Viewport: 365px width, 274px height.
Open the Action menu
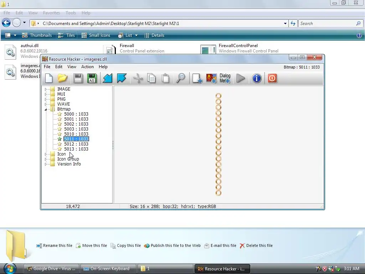87,67
